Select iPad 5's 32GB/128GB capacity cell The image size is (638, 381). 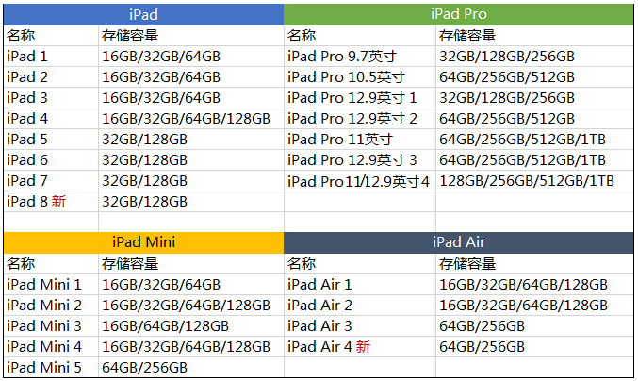tap(191, 140)
